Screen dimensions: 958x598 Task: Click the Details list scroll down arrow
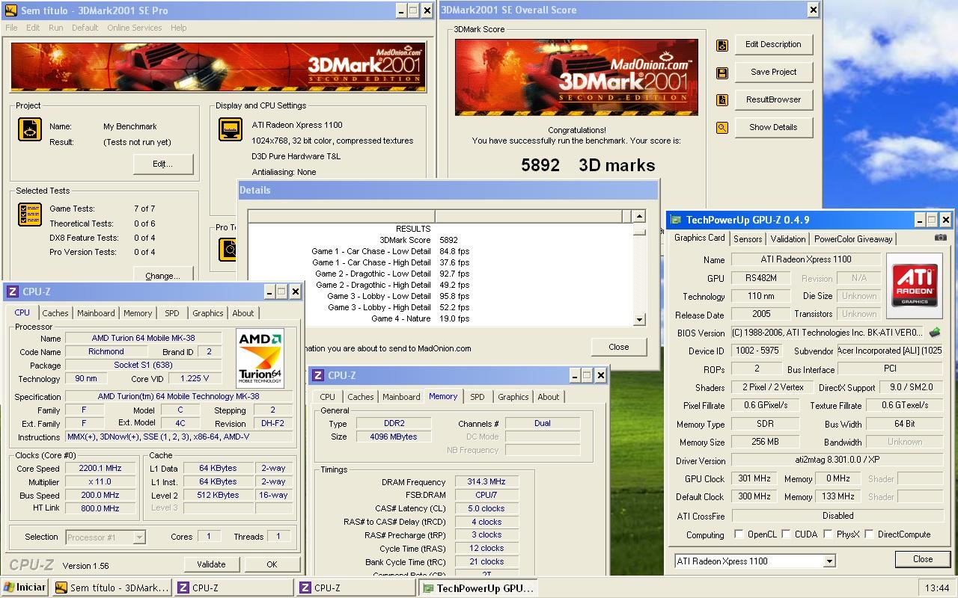[638, 319]
